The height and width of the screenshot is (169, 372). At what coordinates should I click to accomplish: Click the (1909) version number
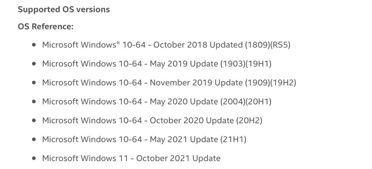coord(258,83)
